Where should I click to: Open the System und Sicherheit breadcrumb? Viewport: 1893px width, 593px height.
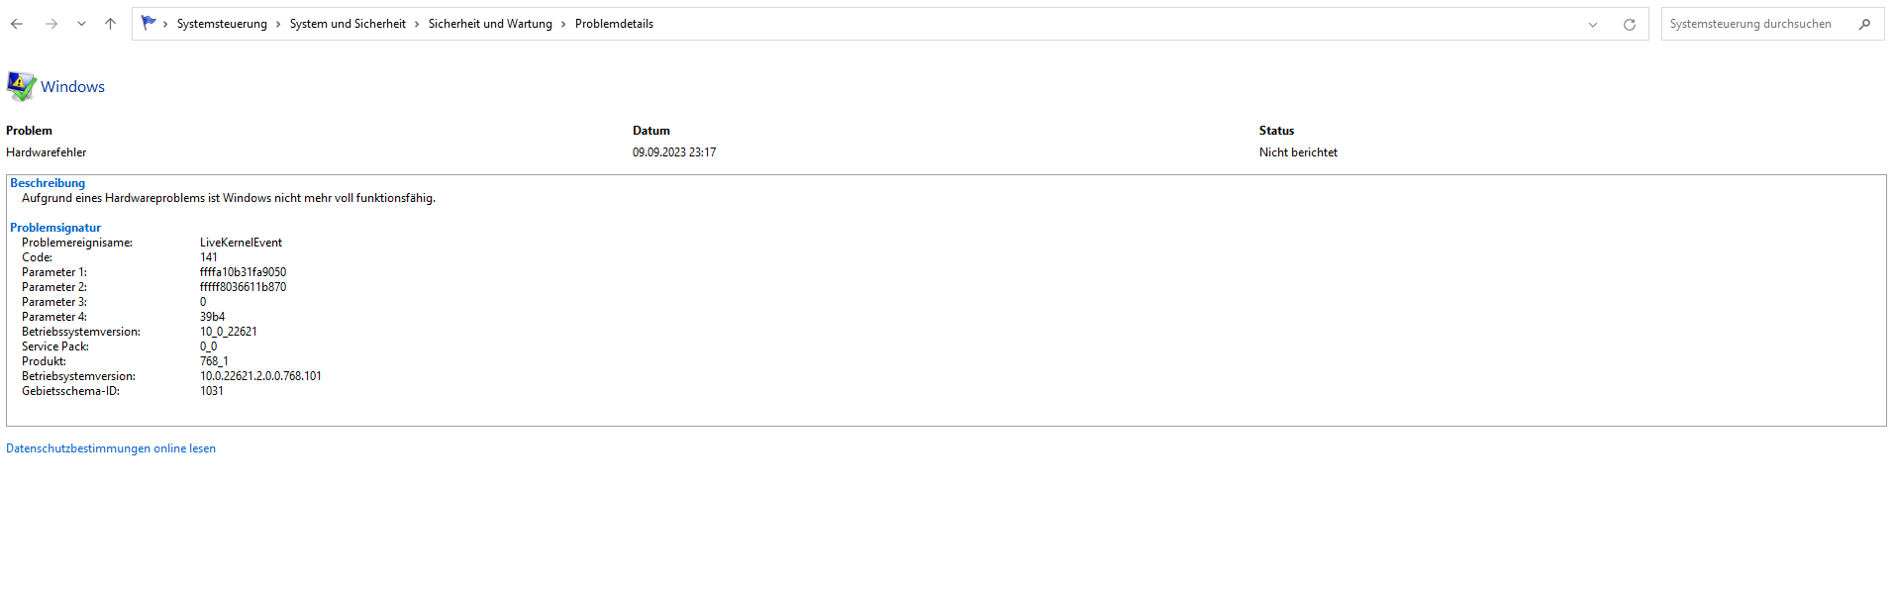click(348, 24)
